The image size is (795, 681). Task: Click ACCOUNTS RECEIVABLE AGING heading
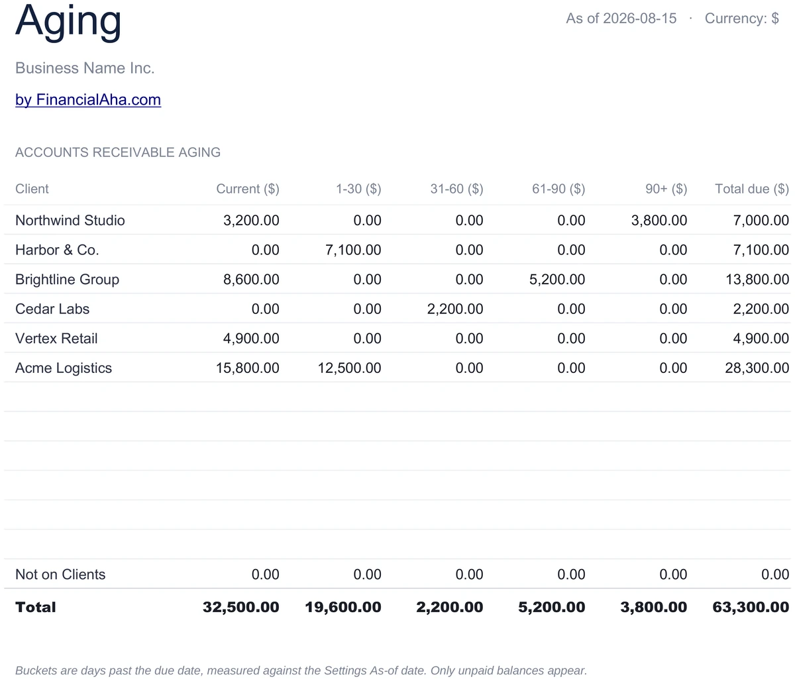click(x=118, y=152)
